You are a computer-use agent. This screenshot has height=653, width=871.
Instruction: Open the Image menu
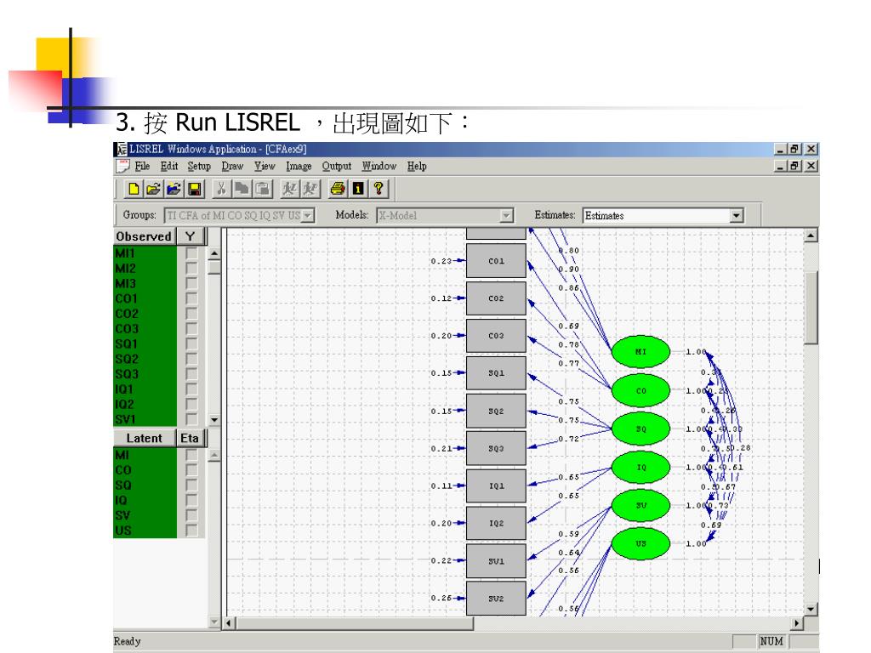coord(299,166)
